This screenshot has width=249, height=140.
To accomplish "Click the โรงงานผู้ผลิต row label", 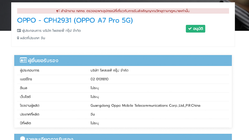I will [30, 105].
